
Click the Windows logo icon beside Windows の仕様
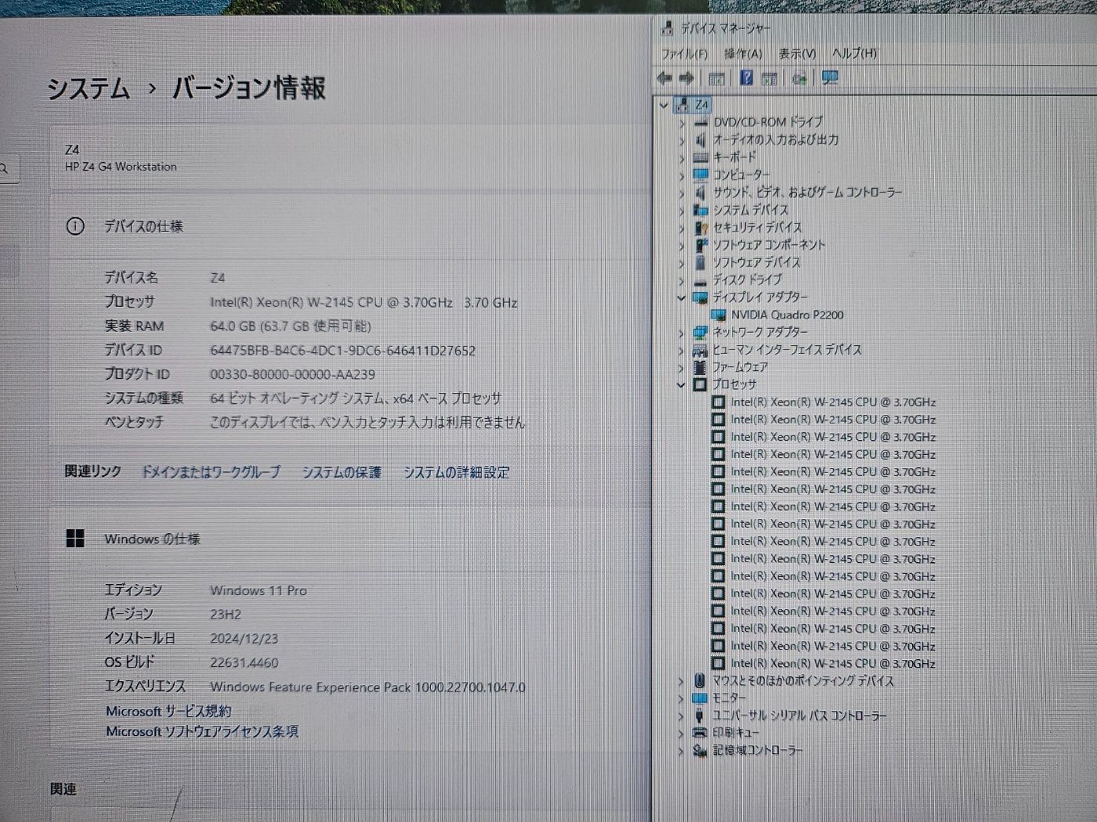pos(75,539)
